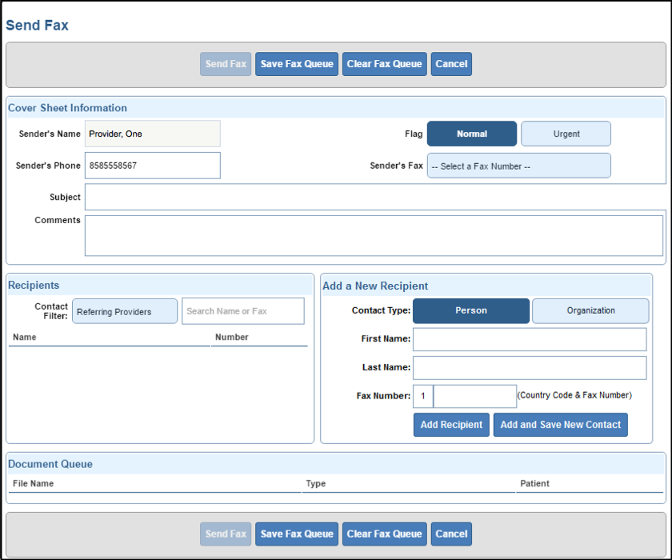Click the fax number input field
Image resolution: width=672 pixels, height=560 pixels.
pos(475,396)
